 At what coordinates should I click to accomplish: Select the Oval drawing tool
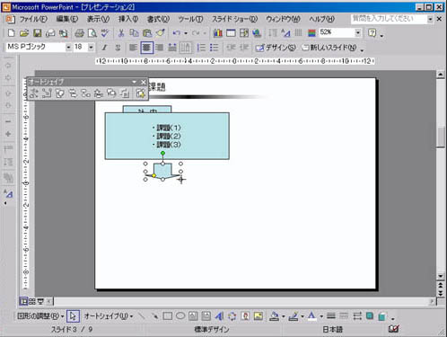(180, 316)
